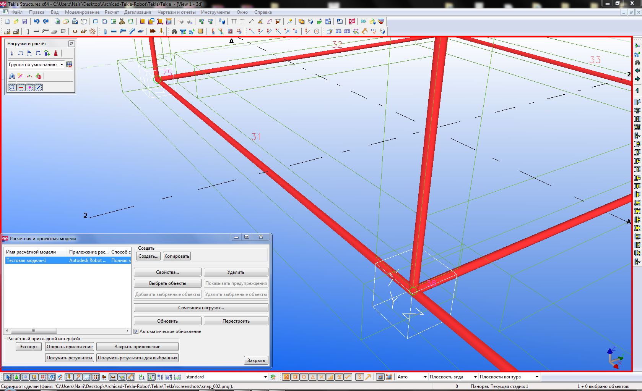Select the Тестовая модель-1 row
Screen dimensions: 642x391
26,260
